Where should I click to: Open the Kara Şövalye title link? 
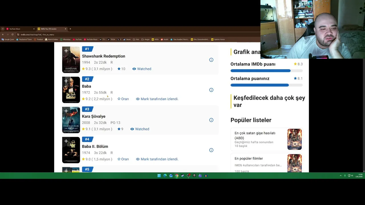click(94, 116)
